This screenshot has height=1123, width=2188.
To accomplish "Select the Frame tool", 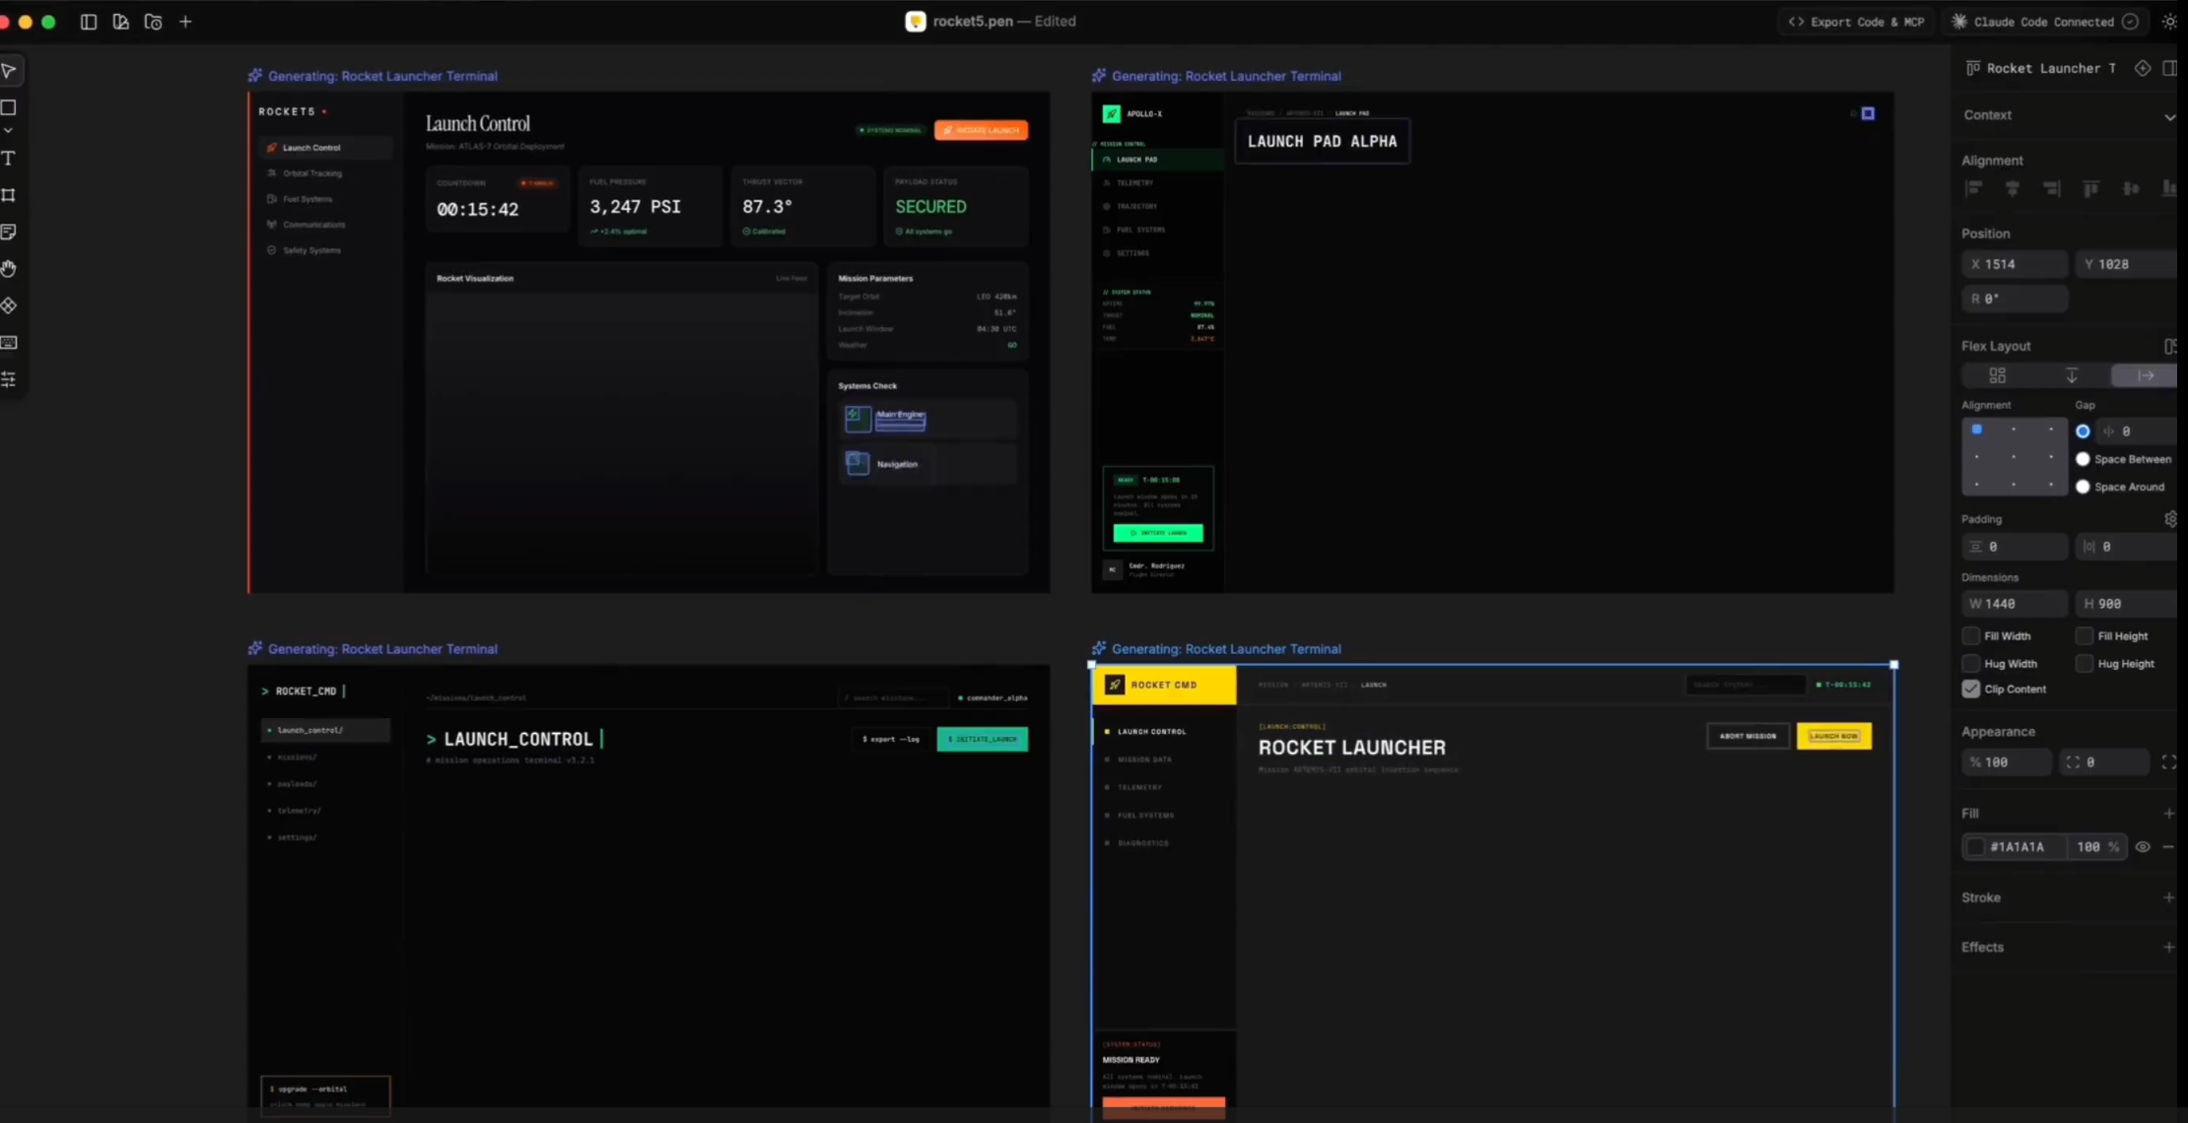I will tap(9, 195).
